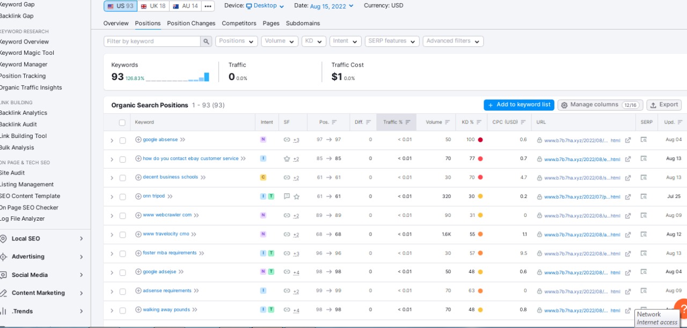The image size is (687, 328).
Task: Click plus icon next to adsense requirements
Action: point(138,291)
